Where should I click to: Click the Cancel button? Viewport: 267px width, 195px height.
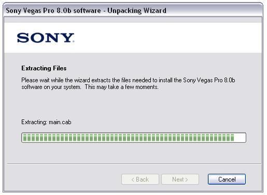[227, 179]
